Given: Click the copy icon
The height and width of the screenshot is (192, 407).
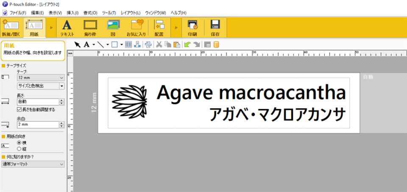Looking at the screenshot, I should tap(168, 45).
